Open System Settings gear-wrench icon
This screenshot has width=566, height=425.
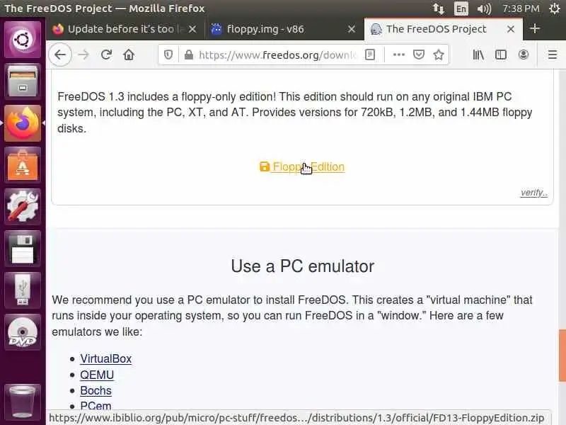tap(23, 207)
